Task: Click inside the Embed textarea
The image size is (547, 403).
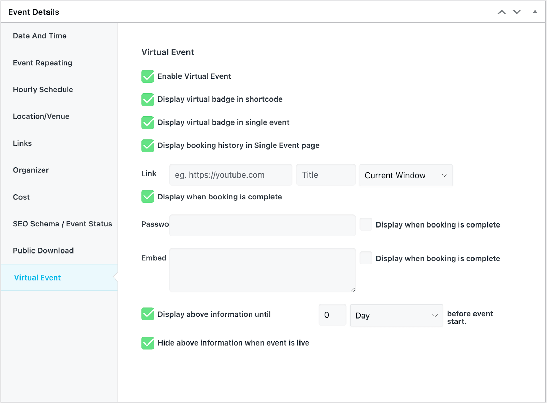Action: coord(263,270)
